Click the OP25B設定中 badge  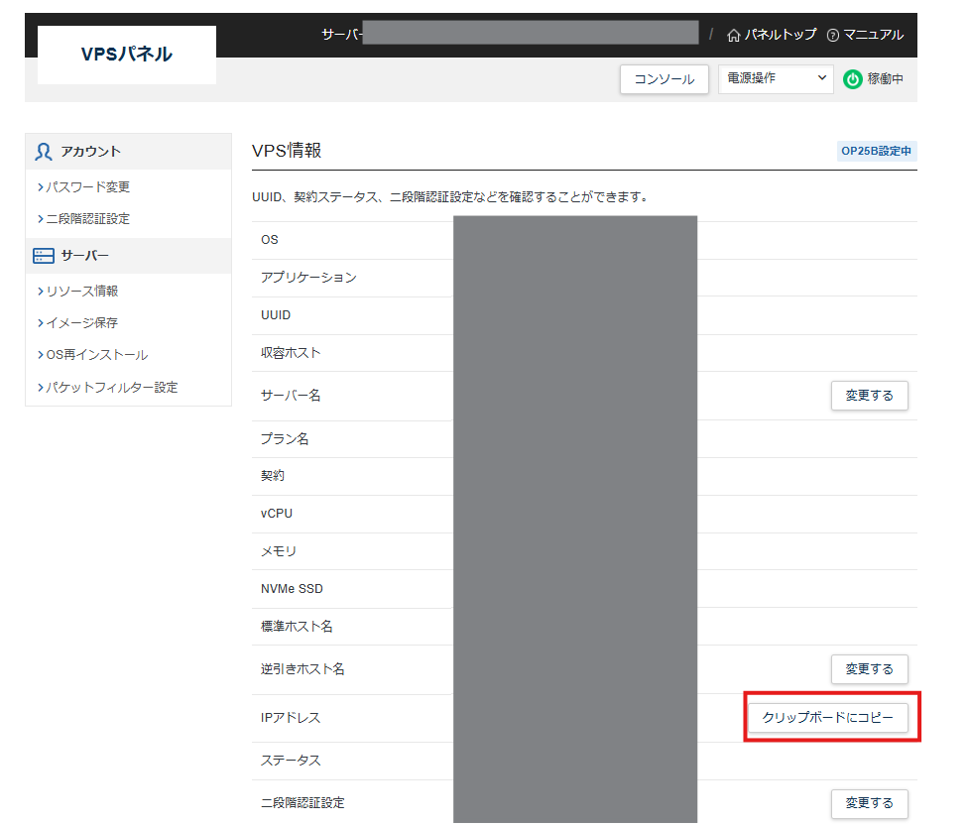pos(877,152)
